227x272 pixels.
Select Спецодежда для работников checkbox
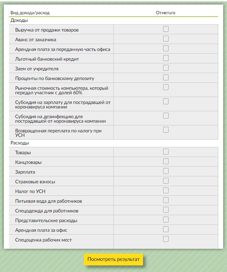click(166, 210)
